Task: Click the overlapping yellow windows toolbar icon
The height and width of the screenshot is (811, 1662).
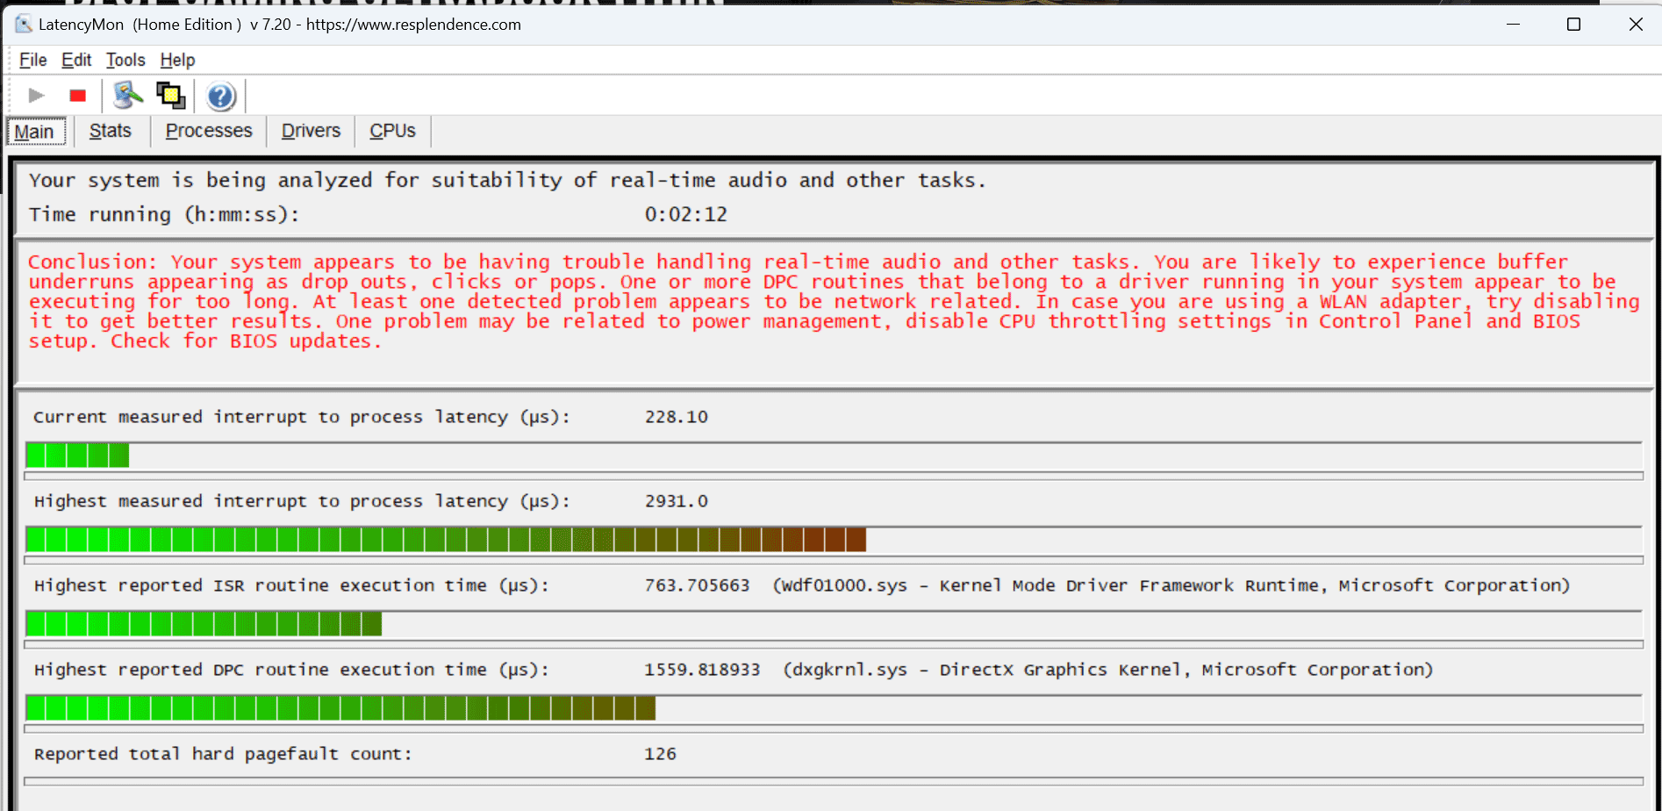Action: (x=171, y=95)
